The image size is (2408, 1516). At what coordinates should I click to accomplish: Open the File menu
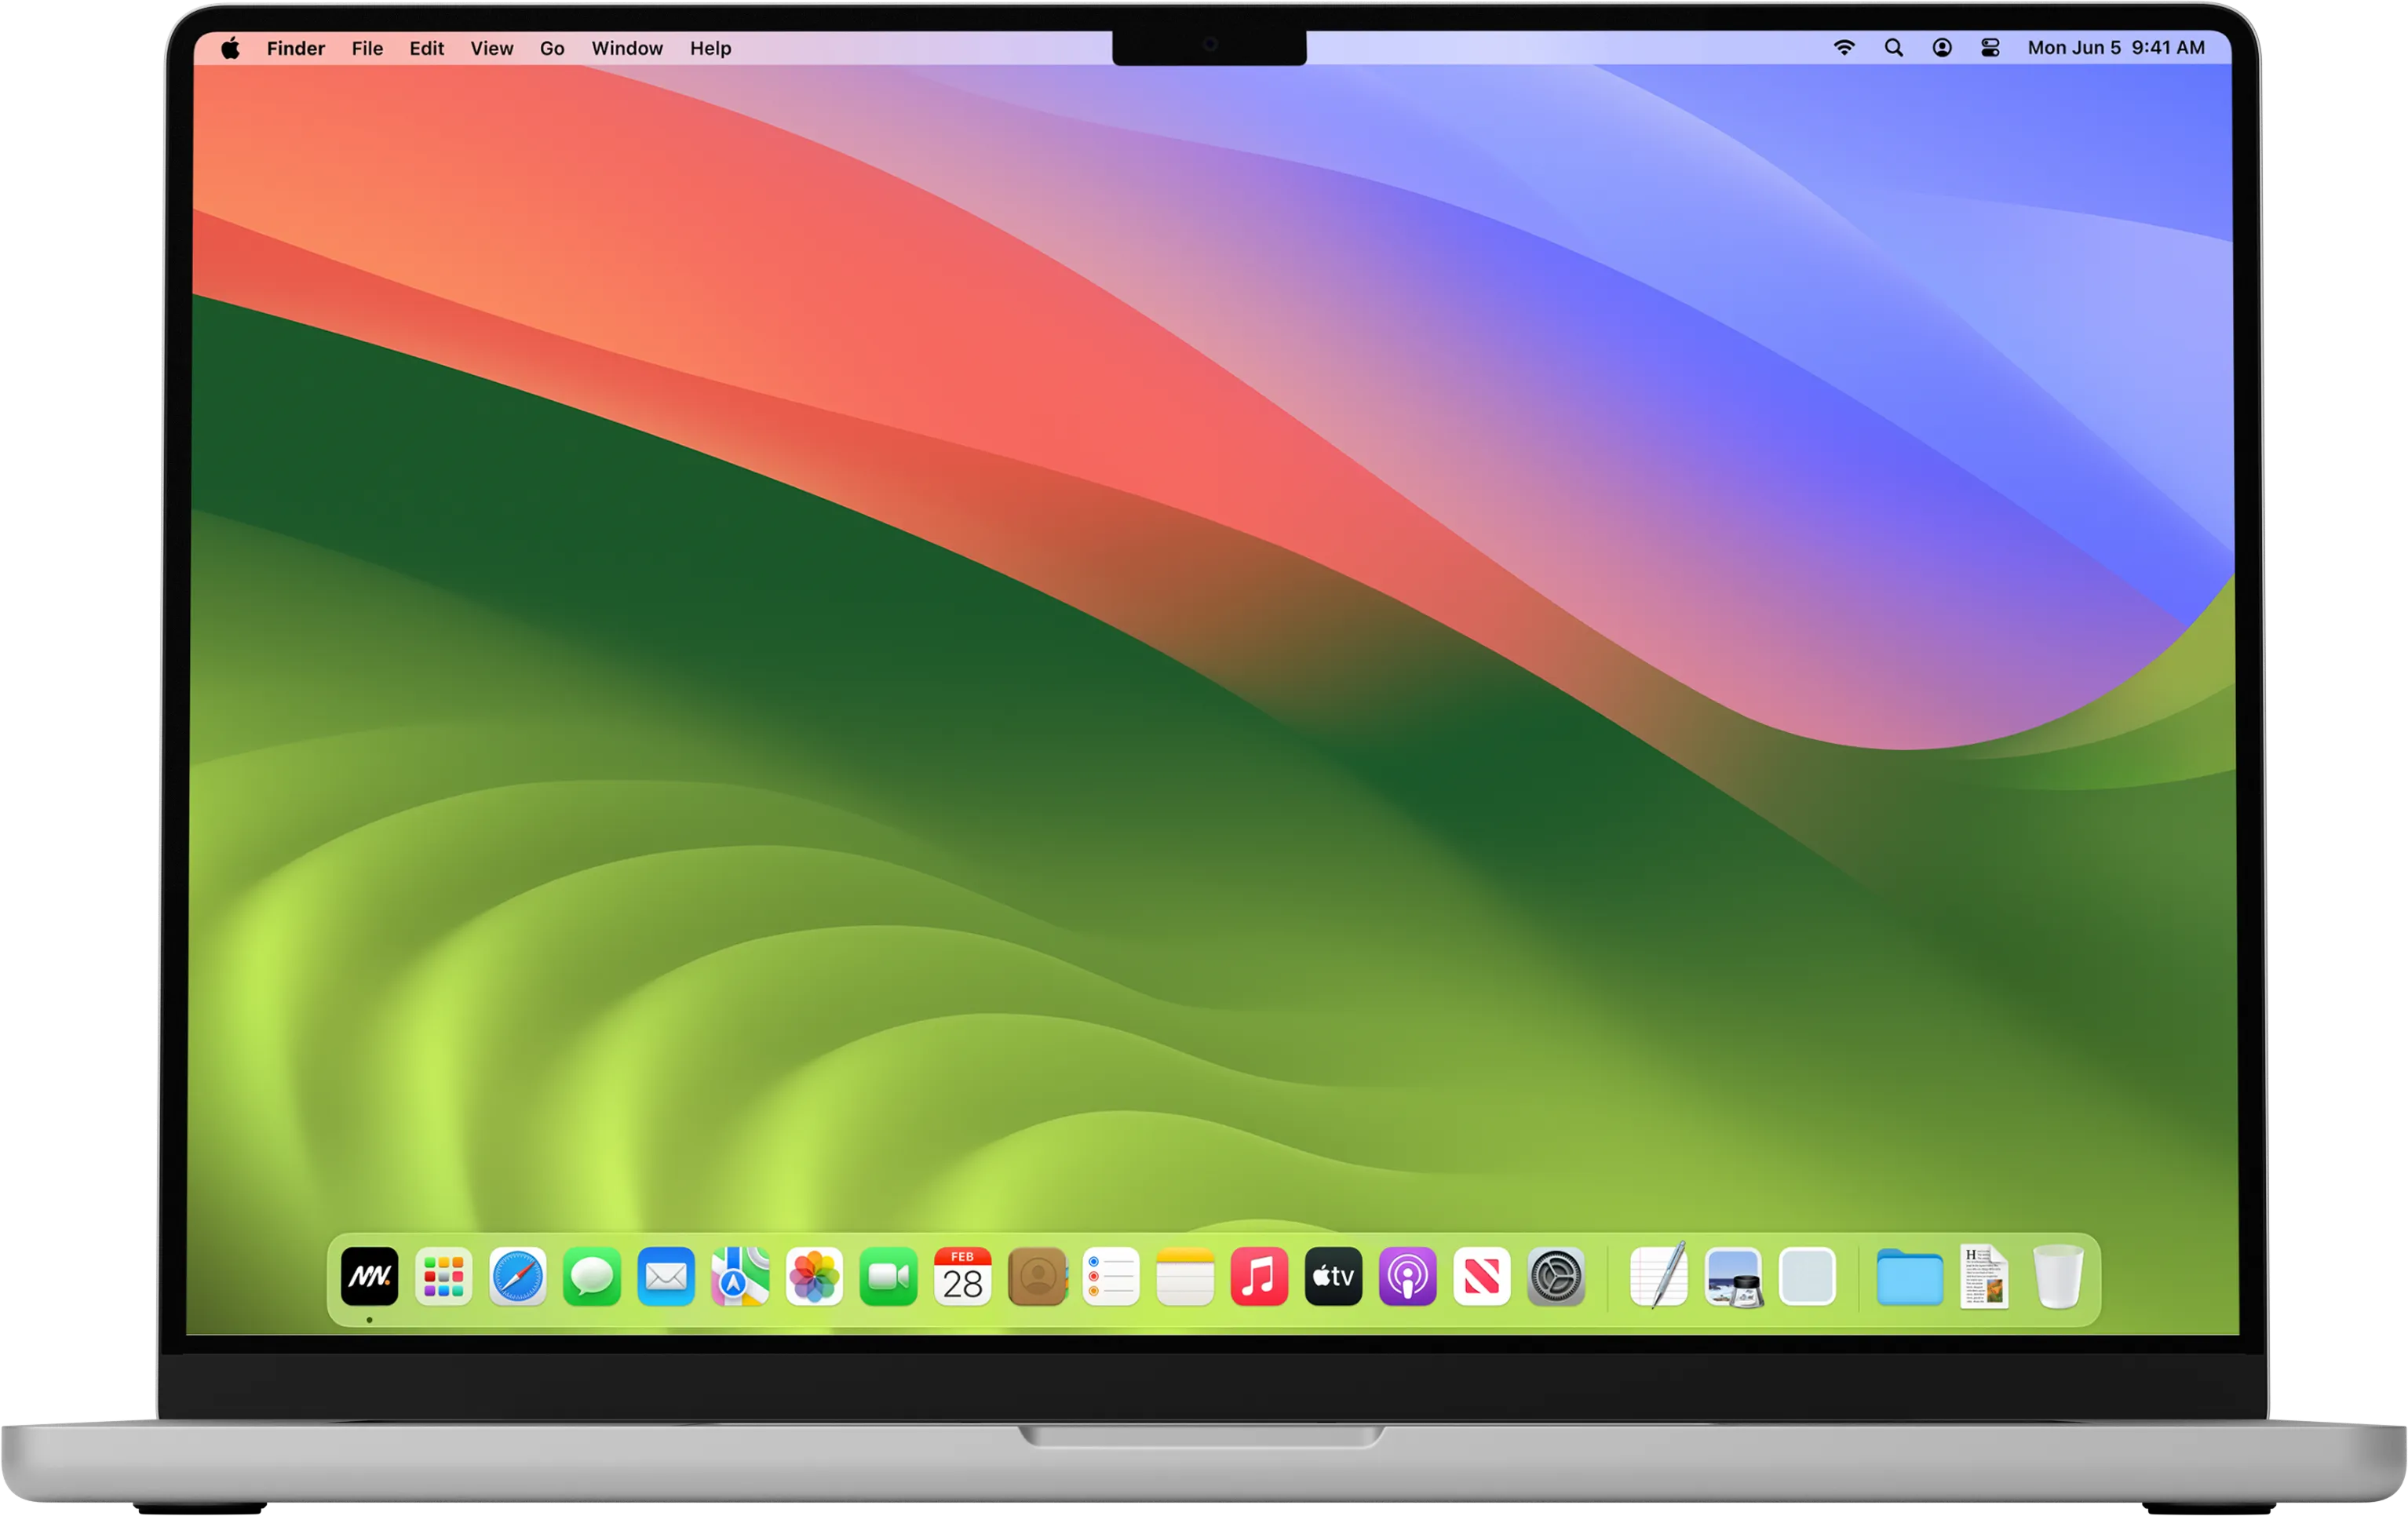pyautogui.click(x=367, y=48)
